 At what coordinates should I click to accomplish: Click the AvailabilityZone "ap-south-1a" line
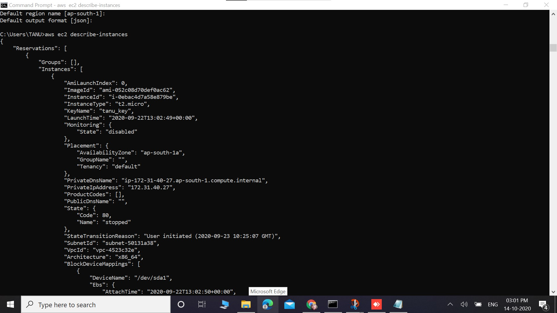pos(131,153)
